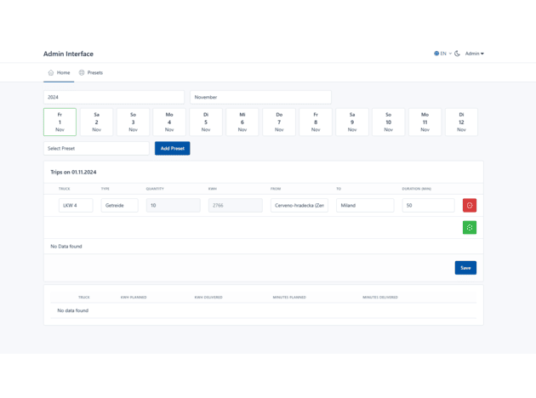The height and width of the screenshot is (398, 536).
Task: Click the Home tab house icon
Action: 51,73
